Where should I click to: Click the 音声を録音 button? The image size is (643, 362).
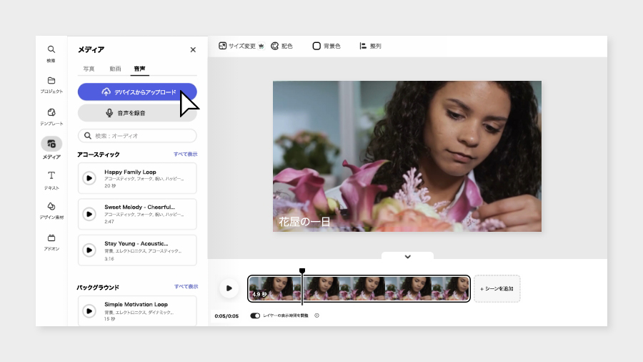pyautogui.click(x=137, y=113)
